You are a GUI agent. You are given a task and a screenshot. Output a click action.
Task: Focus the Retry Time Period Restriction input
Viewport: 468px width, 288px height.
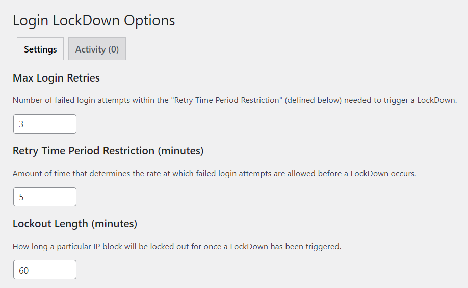(45, 197)
